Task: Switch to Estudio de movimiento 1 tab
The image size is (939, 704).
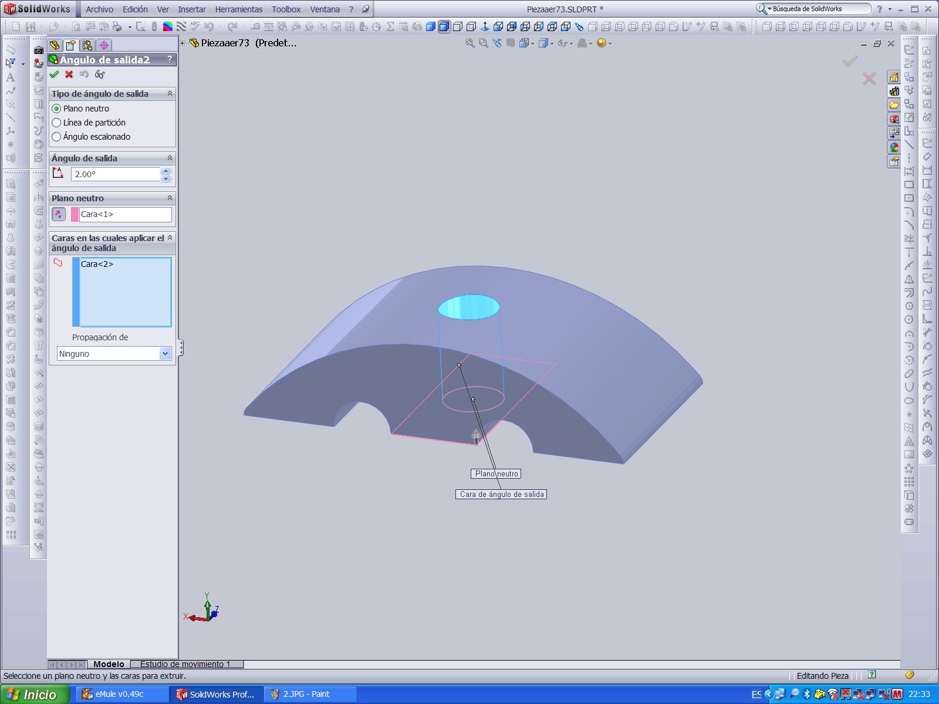Action: (x=185, y=664)
